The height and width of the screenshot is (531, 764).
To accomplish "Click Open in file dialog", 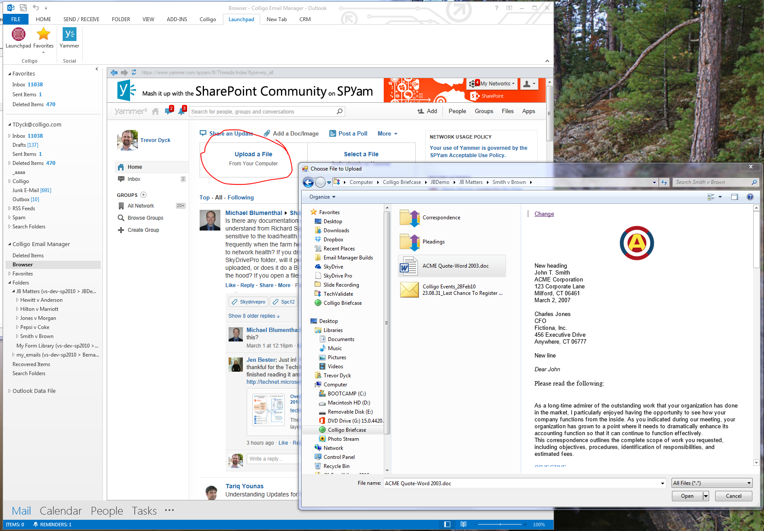I will click(x=687, y=496).
